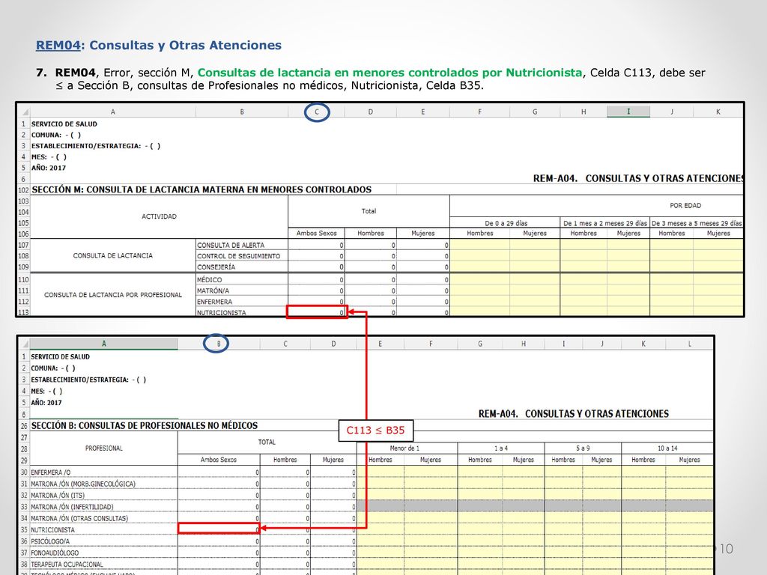Select highlighted column A header in the Sección B spreadsheet

[x=103, y=344]
